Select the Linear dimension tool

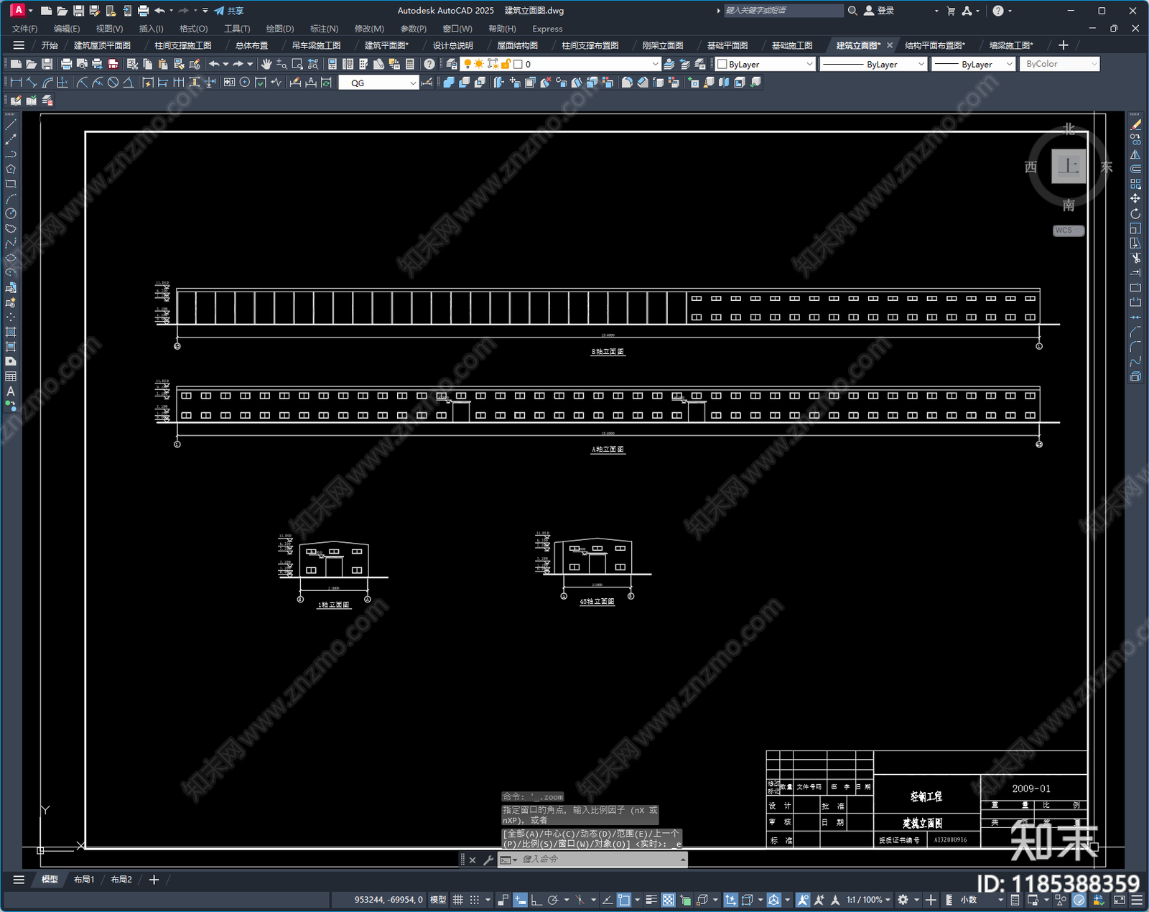(x=16, y=83)
